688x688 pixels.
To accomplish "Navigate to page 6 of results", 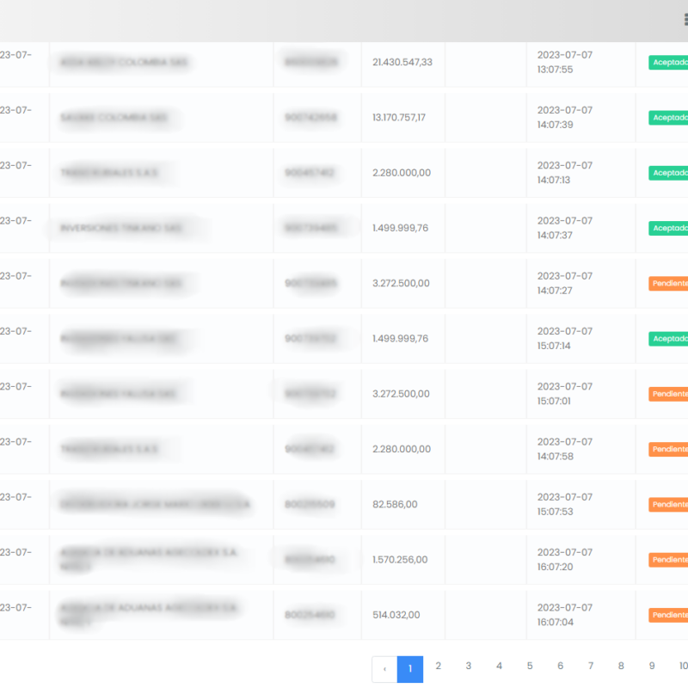I will [560, 666].
